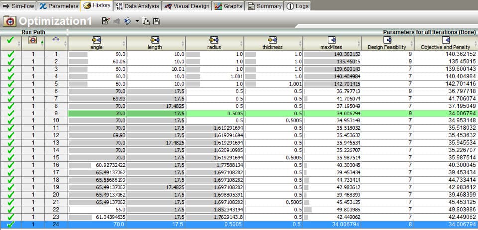Click the sort arrows on the maxMises column
The height and width of the screenshot is (230, 478).
359,43
